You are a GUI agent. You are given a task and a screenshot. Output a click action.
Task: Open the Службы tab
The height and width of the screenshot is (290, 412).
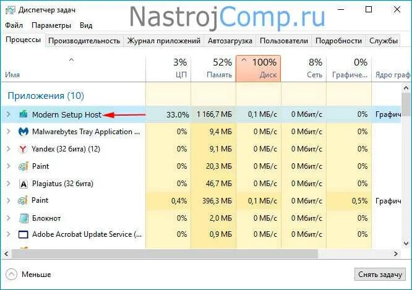(383, 41)
